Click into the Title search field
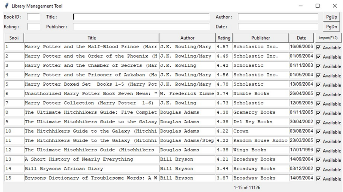The height and width of the screenshot is (192, 343). click(x=141, y=17)
